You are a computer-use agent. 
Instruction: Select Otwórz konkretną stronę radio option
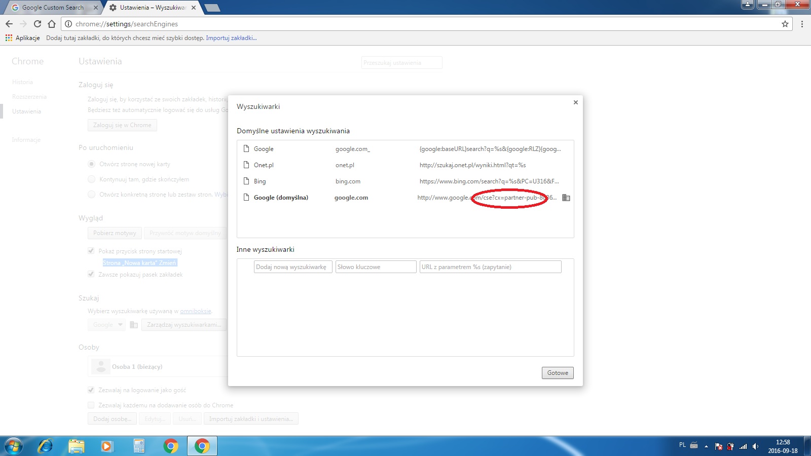pyautogui.click(x=92, y=195)
